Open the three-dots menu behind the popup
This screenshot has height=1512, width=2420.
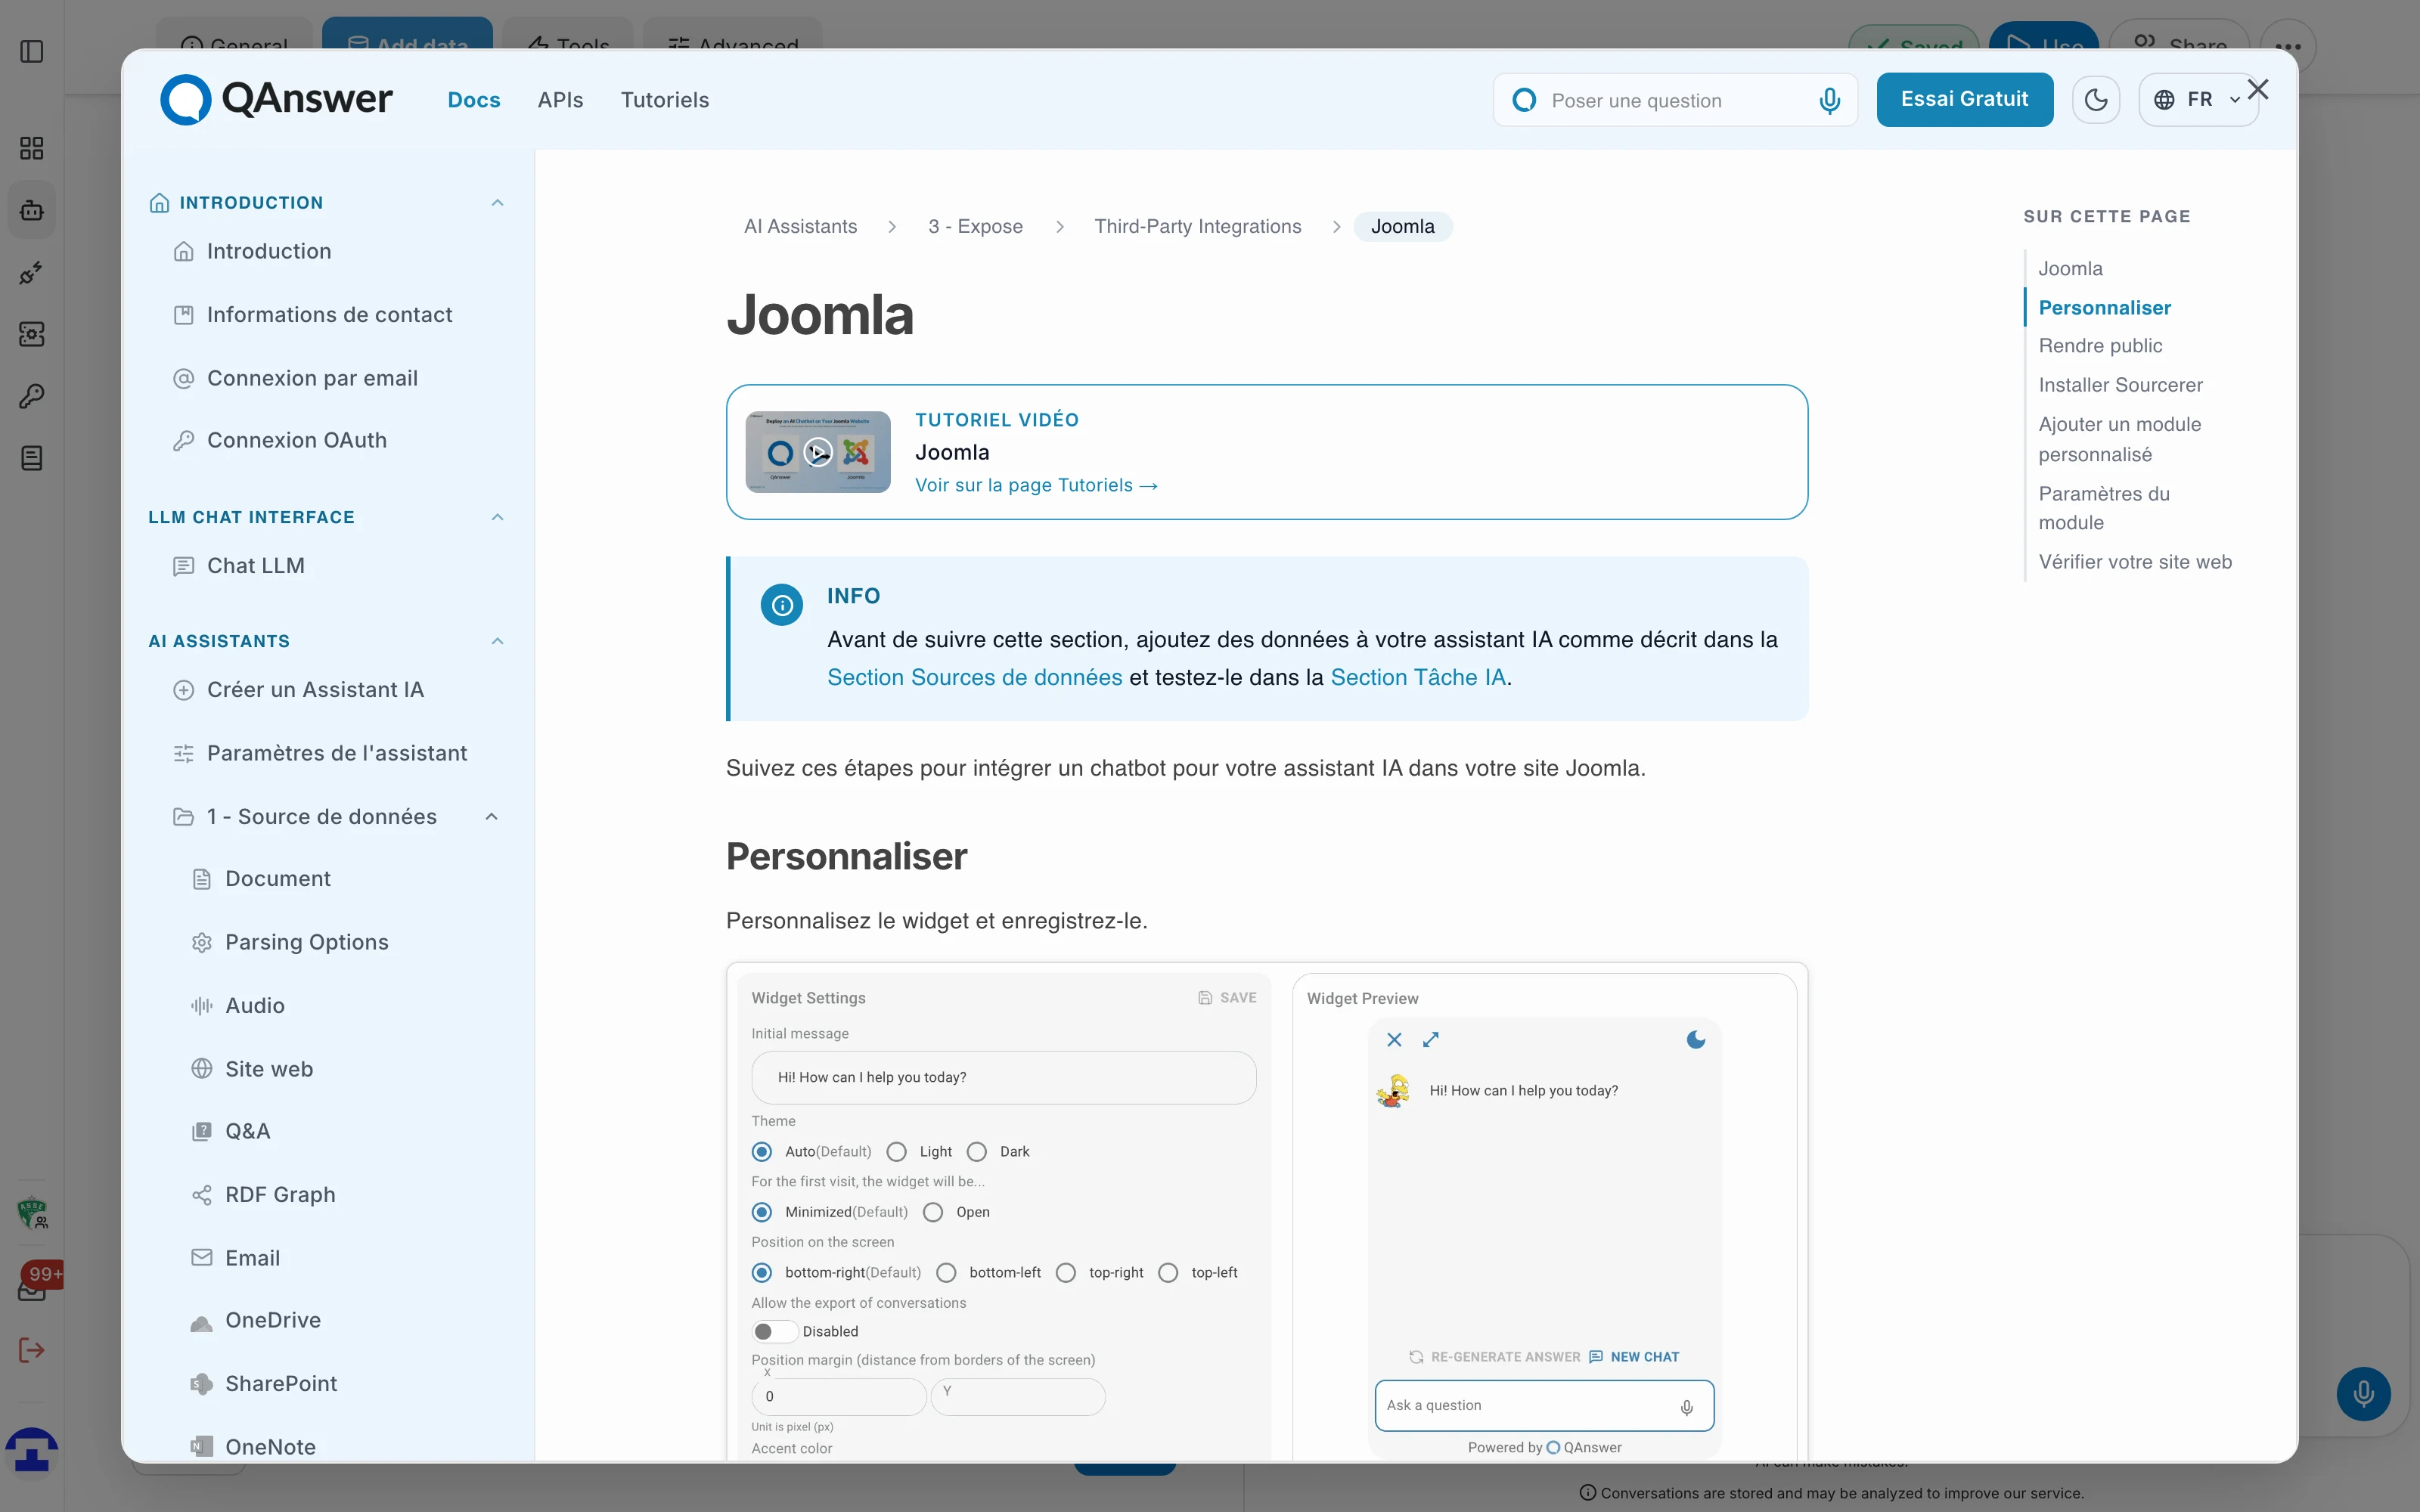click(2288, 46)
